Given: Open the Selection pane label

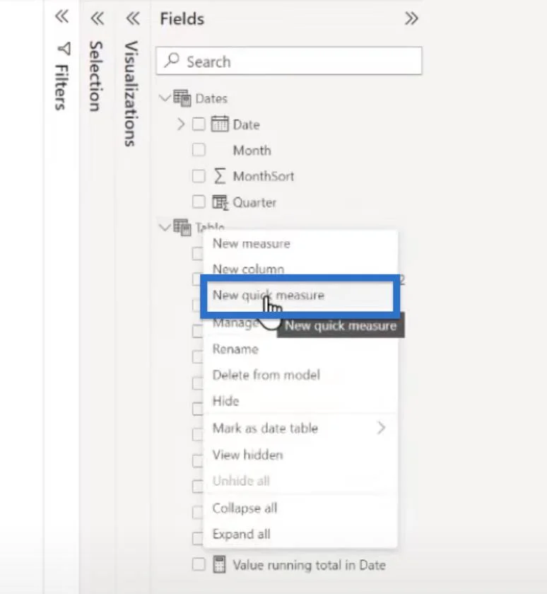Looking at the screenshot, I should 96,76.
